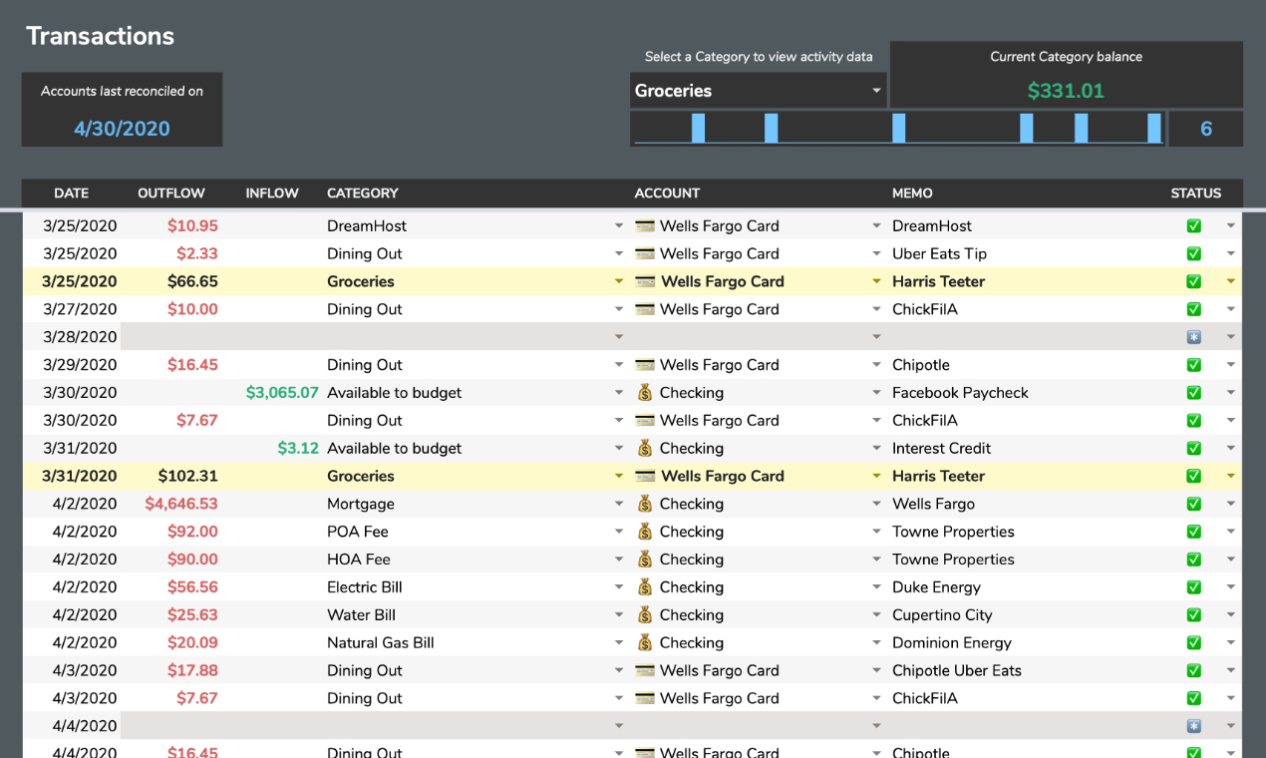Click the Transactions page title

point(101,36)
